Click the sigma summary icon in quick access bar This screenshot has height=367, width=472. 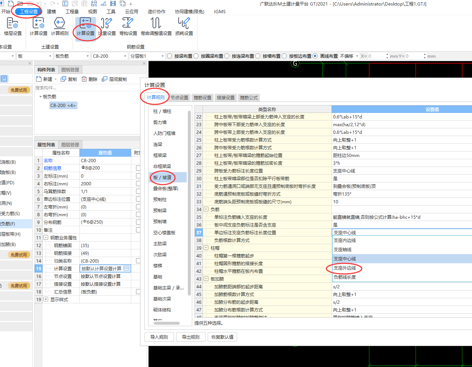pyautogui.click(x=65, y=4)
